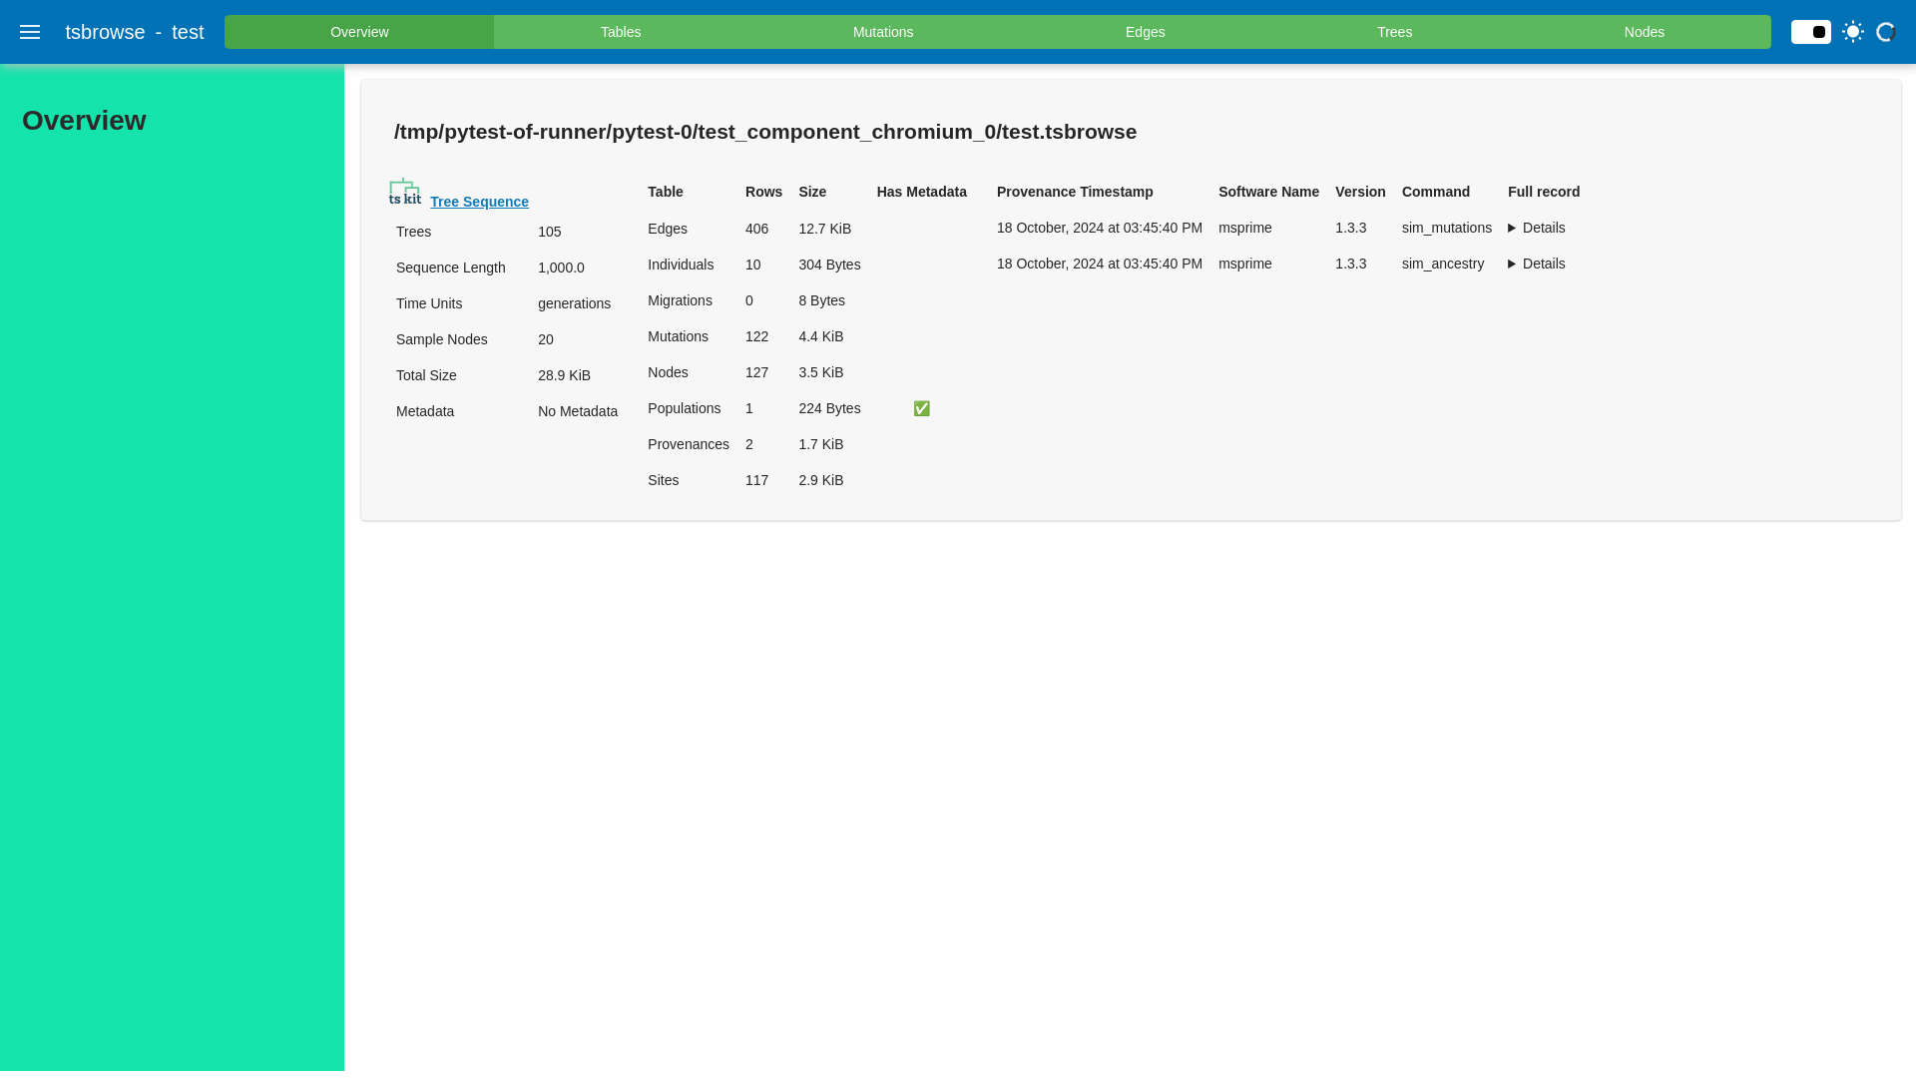
Task: Open the hamburger menu icon
Action: click(x=30, y=32)
